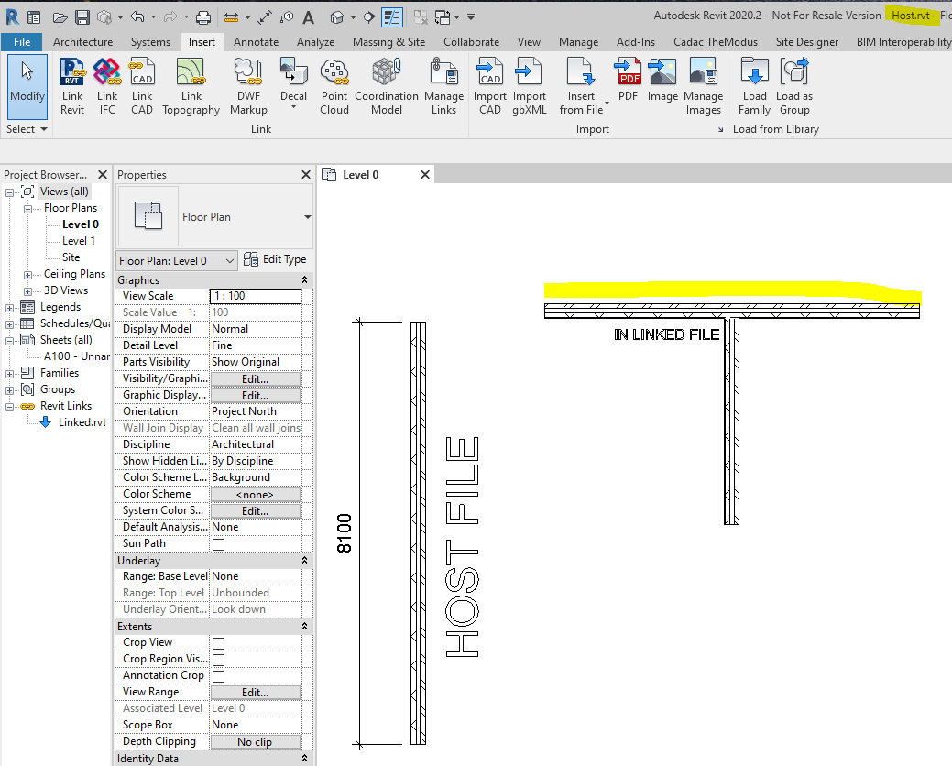Screen dimensions: 952x766
Task: Collapse the Underlay properties section
Action: pos(305,560)
